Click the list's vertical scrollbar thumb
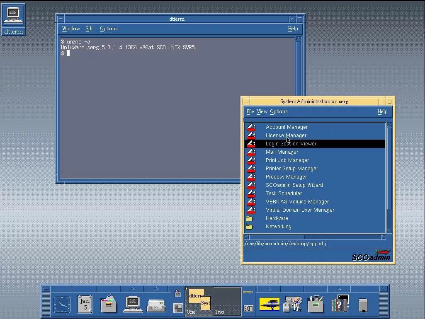Image resolution: width=425 pixels, height=319 pixels. [389, 169]
